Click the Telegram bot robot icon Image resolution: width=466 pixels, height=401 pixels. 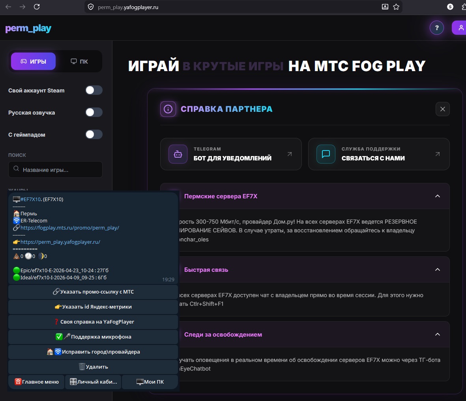178,154
